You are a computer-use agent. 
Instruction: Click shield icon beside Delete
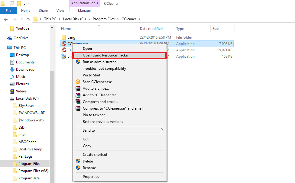(78, 161)
